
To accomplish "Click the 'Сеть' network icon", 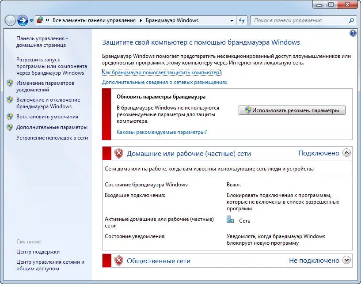I will [230, 220].
